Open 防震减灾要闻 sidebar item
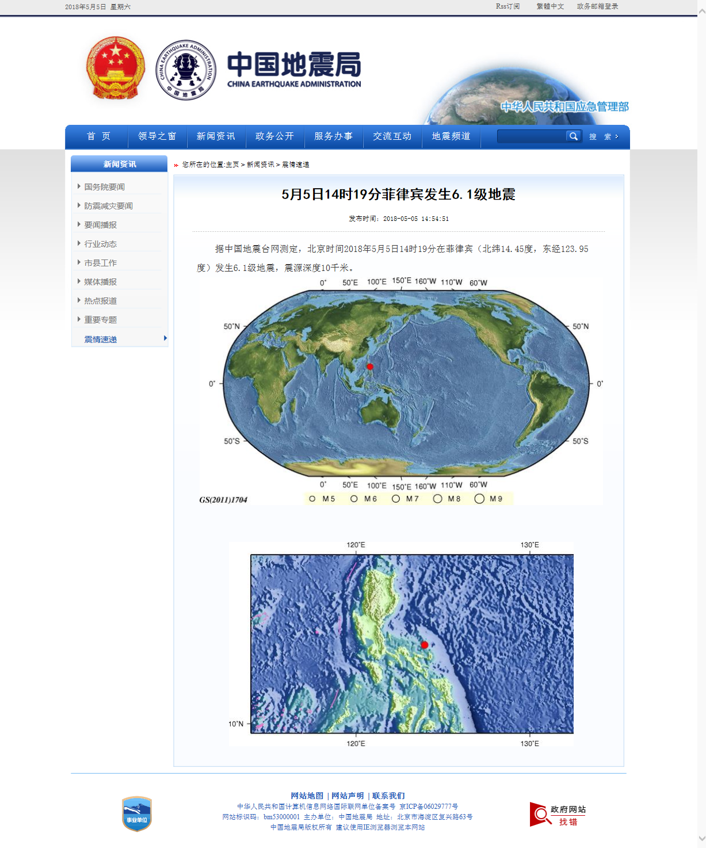This screenshot has height=848, width=706. 108,206
